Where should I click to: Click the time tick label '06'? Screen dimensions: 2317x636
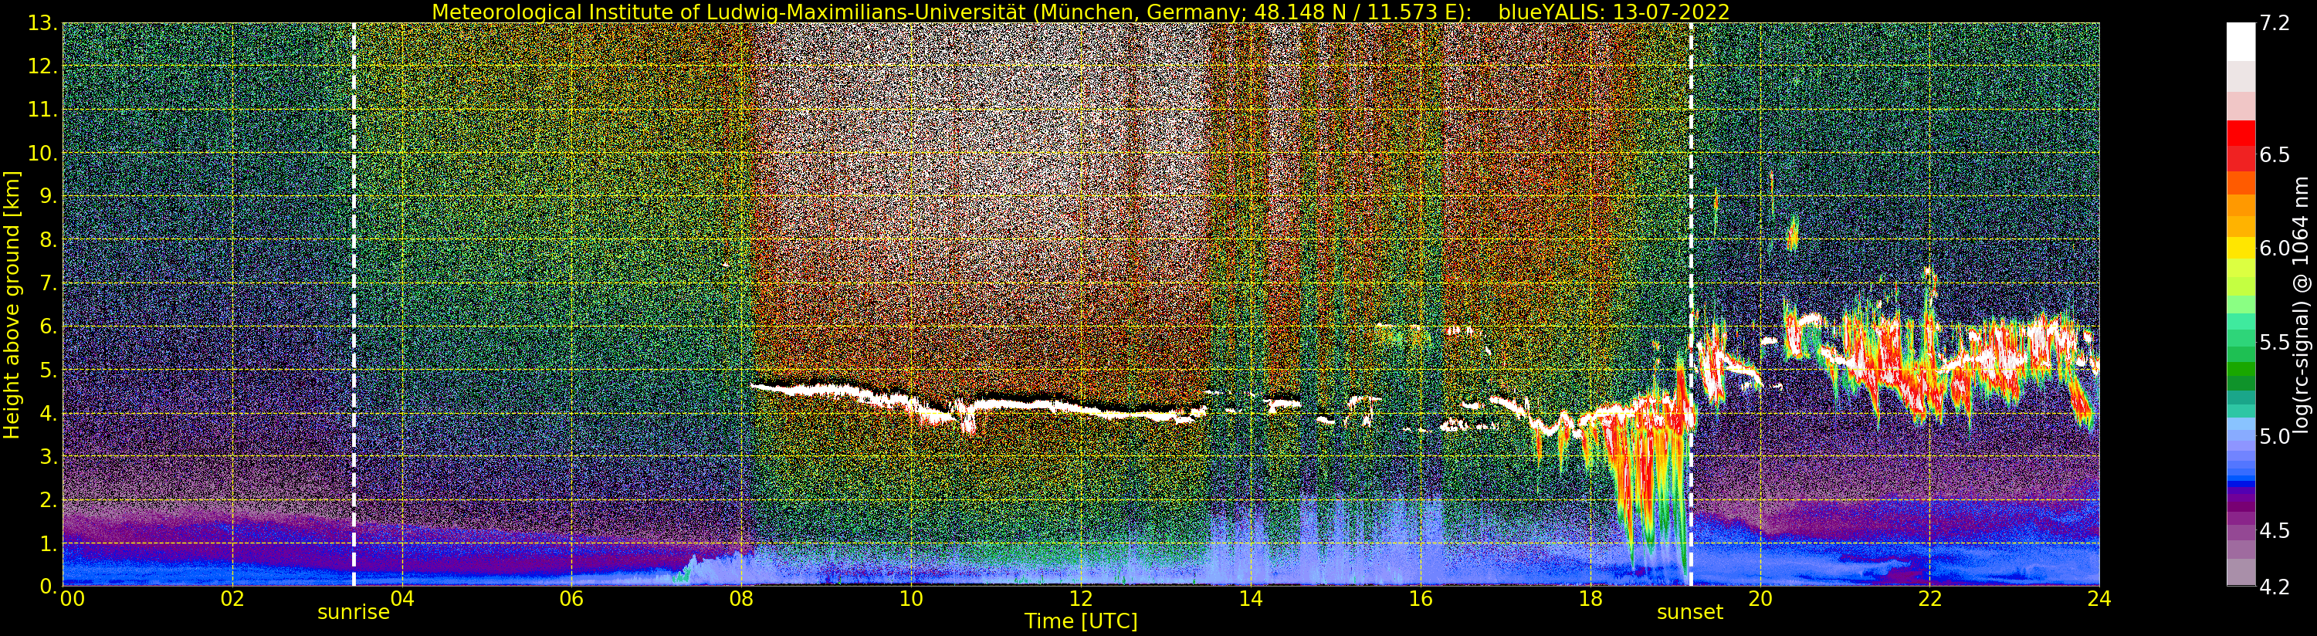571,599
